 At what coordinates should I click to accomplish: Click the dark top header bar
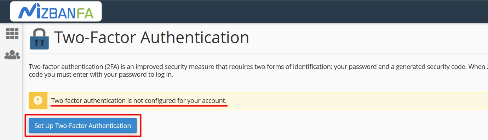tap(294, 11)
